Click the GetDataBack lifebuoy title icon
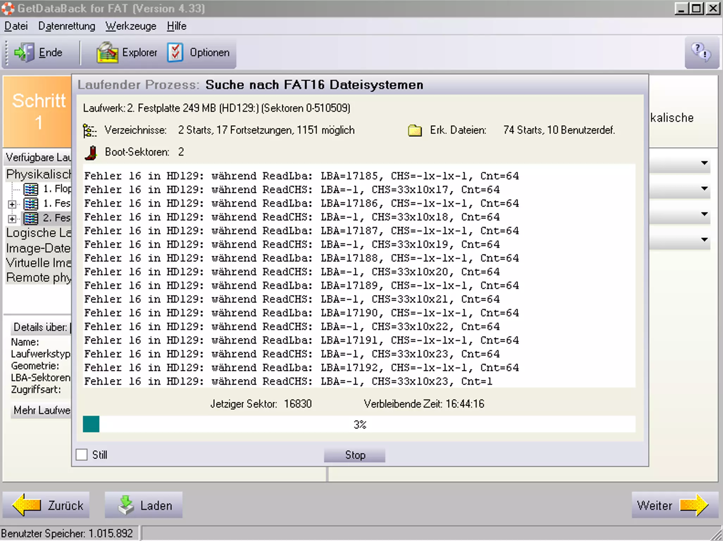The image size is (723, 541). [8, 8]
